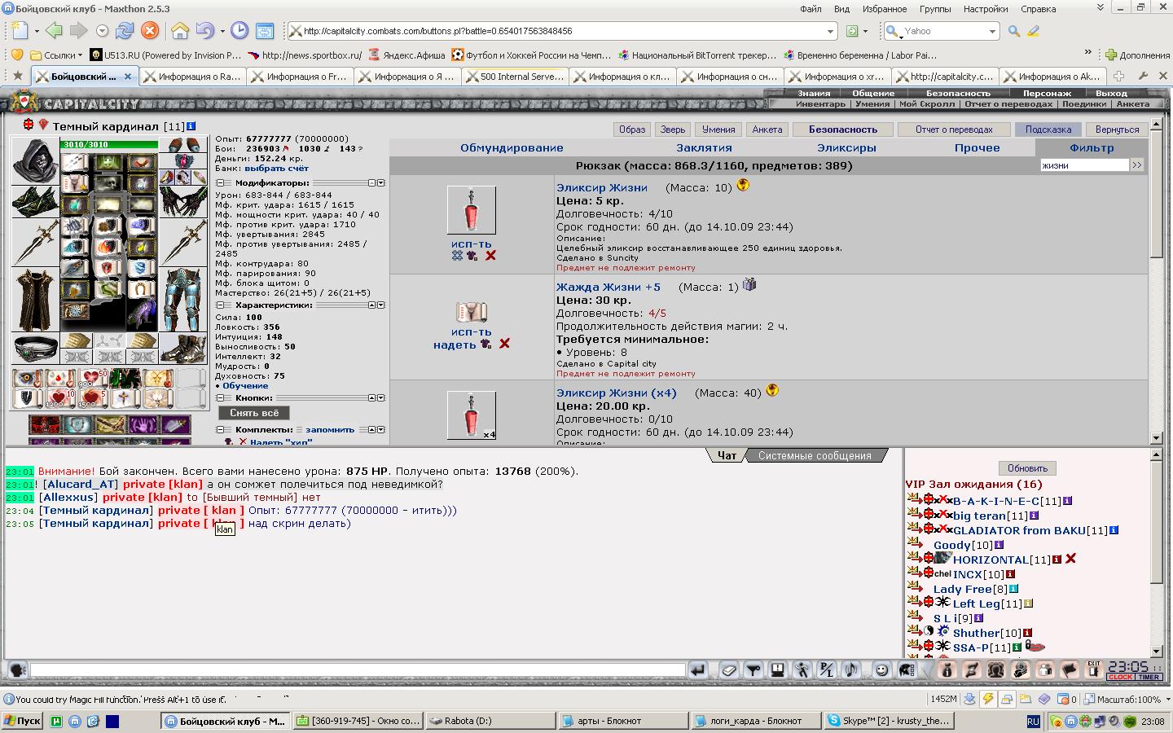
Task: Select the armored leggings equipment slot
Action: [182, 300]
